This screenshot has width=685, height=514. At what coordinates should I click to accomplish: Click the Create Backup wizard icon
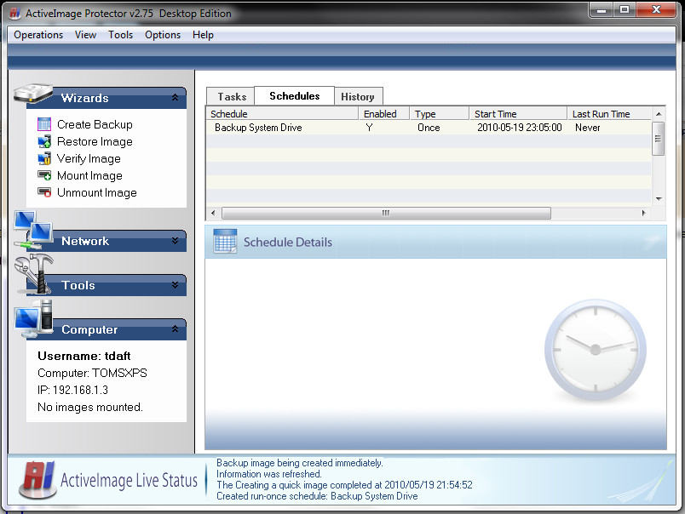[x=44, y=124]
